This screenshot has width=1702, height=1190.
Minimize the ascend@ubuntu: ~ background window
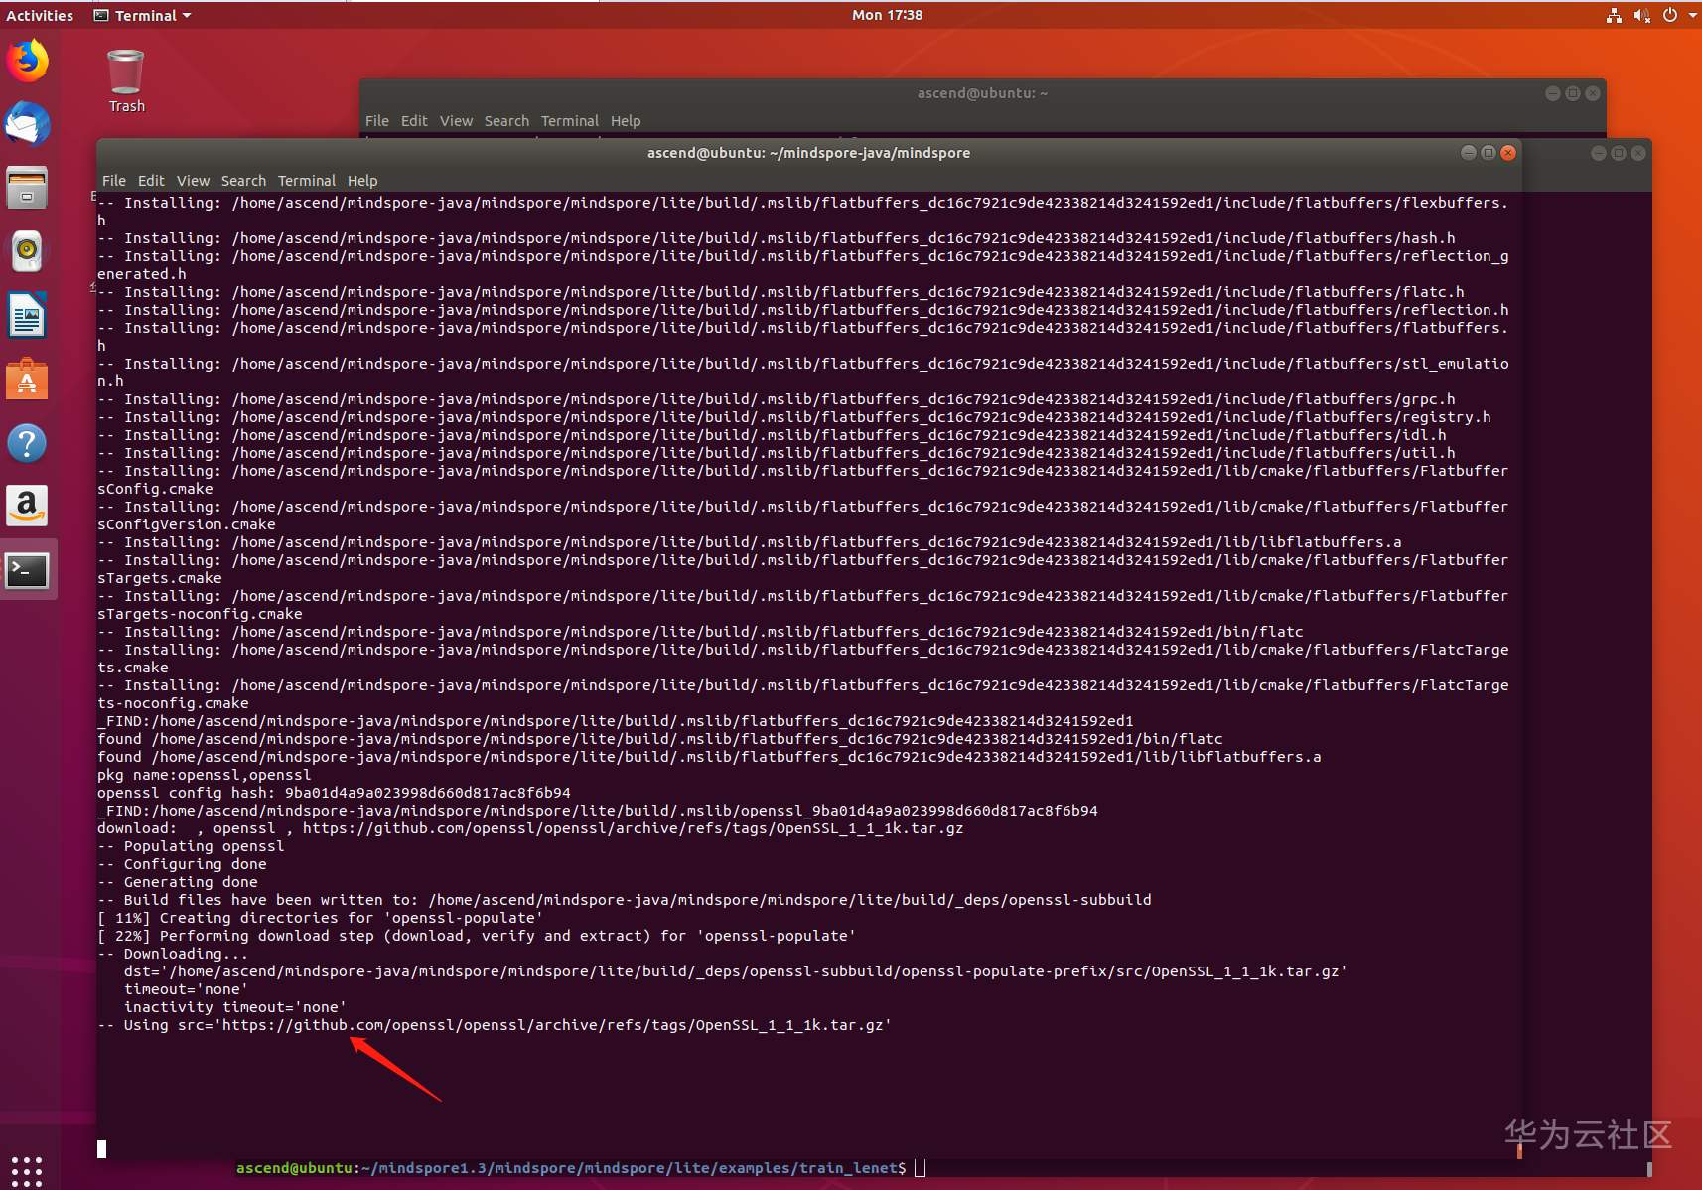[1553, 93]
